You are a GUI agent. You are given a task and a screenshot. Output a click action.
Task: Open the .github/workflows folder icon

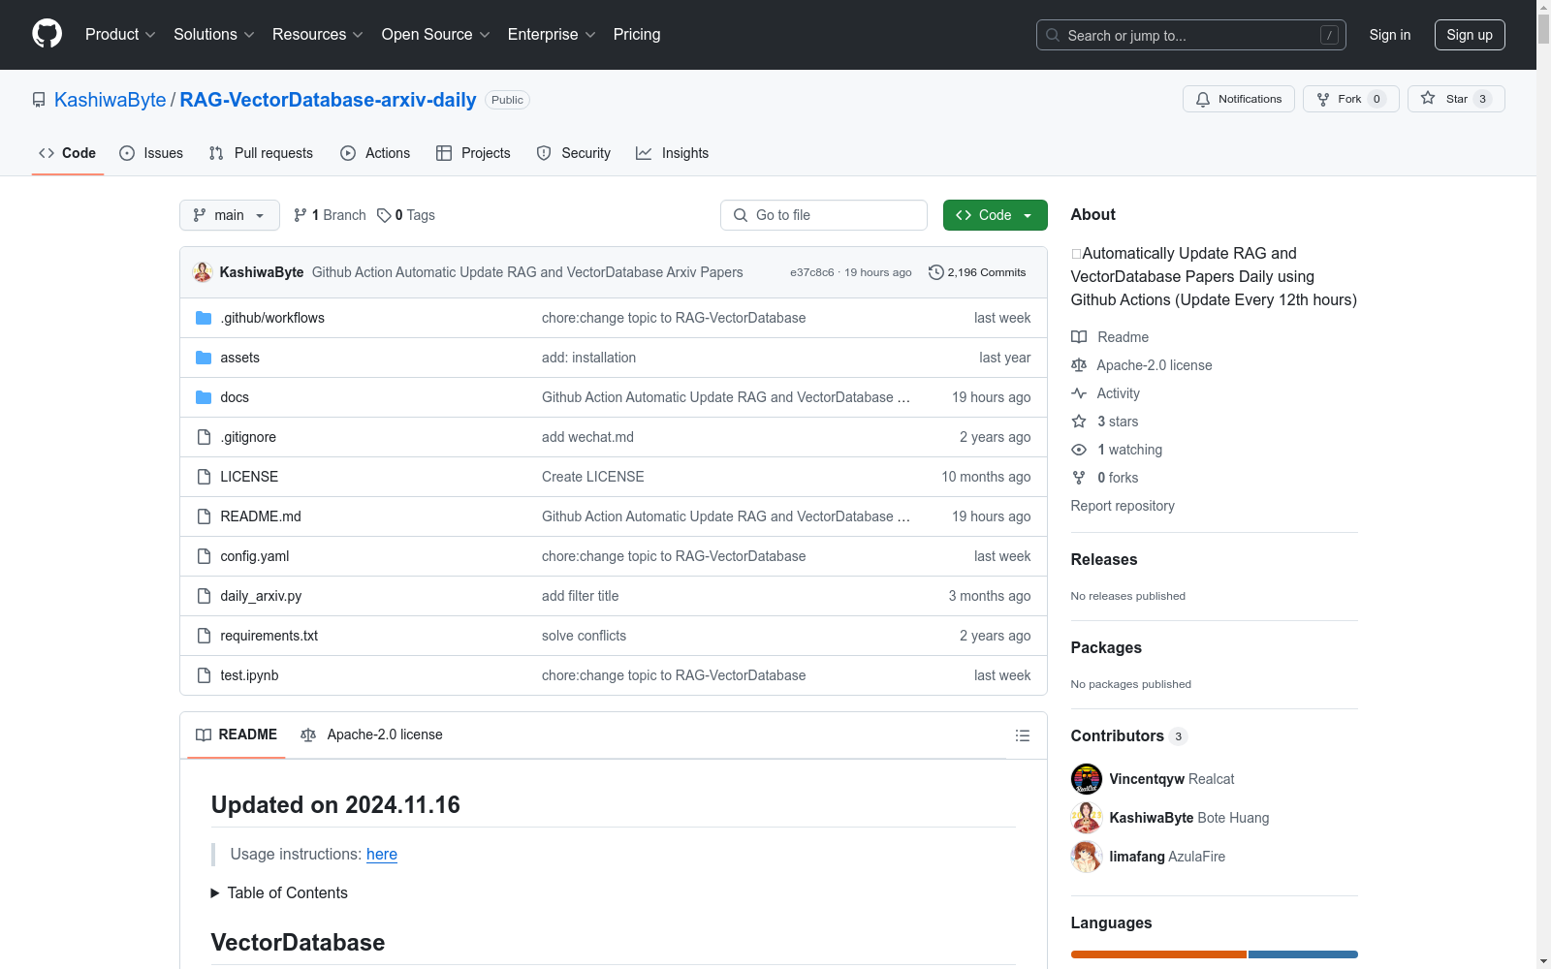click(x=204, y=318)
